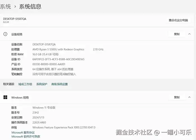Click the 安装日期 label
The width and height of the screenshot is (196, 140).
(17, 117)
